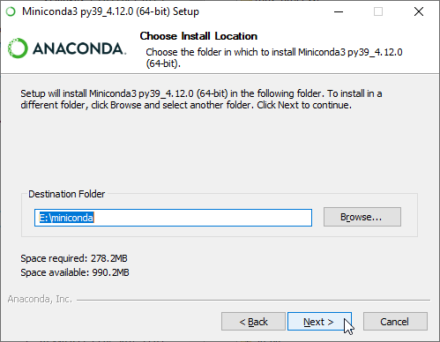440x342 pixels.
Task: Click the Miniconda installer icon in title bar
Action: tap(11, 11)
